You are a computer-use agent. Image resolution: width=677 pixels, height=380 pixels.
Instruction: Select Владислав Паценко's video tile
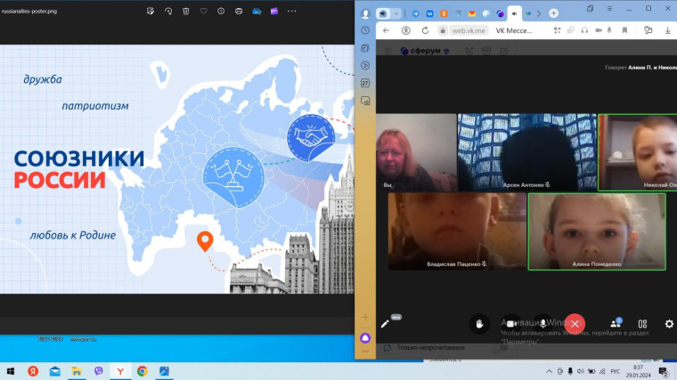(x=457, y=231)
